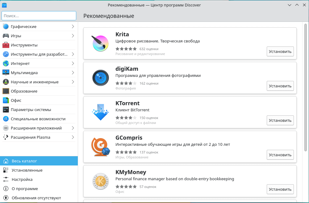Click the digiKam camera lens icon
The height and width of the screenshot is (203, 309).
(101, 78)
